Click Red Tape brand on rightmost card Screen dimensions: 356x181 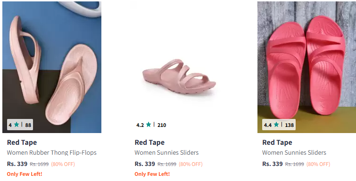coord(277,142)
